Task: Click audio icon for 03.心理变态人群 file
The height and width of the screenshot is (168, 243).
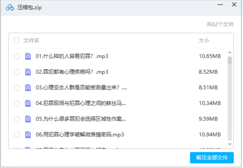Action: [28, 87]
